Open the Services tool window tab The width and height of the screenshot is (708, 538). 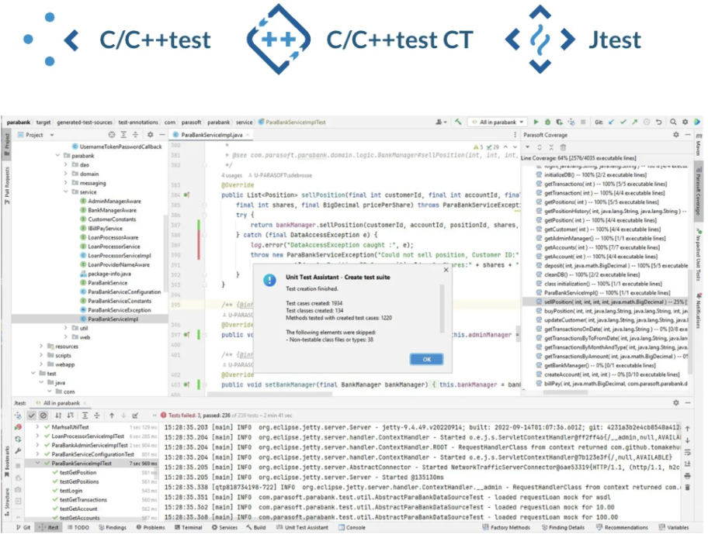click(224, 527)
